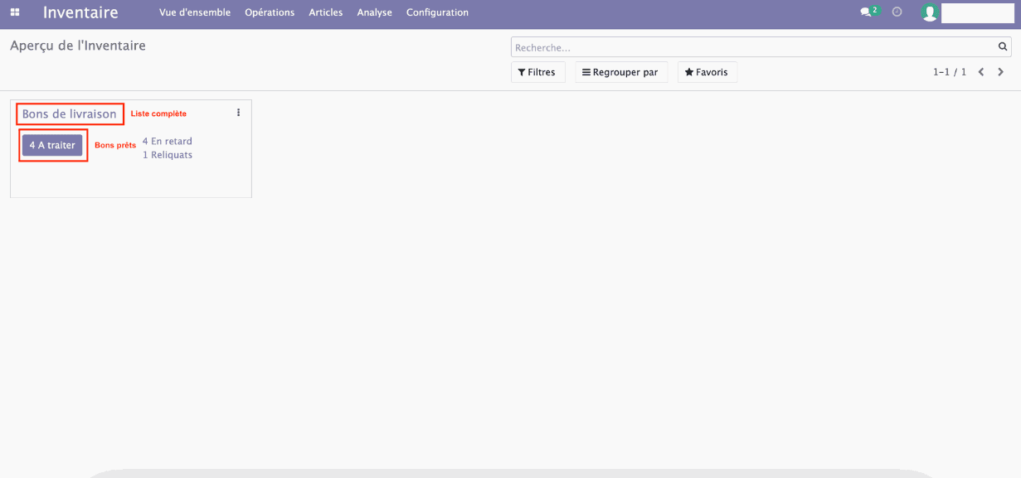Open messaging conversations icon with badge
This screenshot has height=478, width=1021.
click(x=867, y=12)
